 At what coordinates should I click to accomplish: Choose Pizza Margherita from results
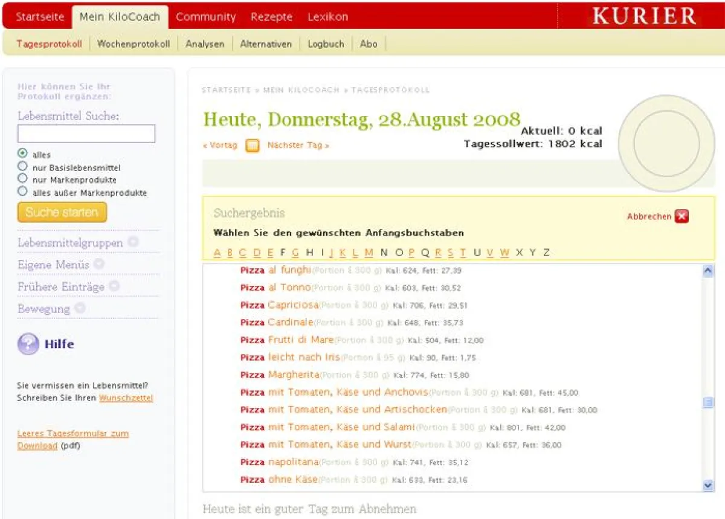click(x=293, y=375)
